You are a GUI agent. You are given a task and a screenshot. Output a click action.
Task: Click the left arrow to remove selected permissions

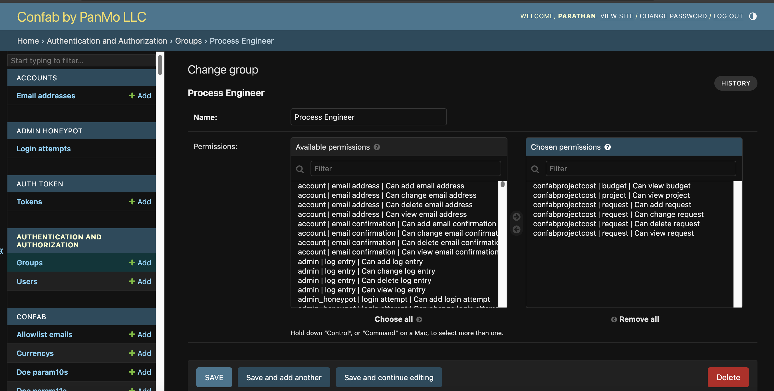tap(516, 230)
